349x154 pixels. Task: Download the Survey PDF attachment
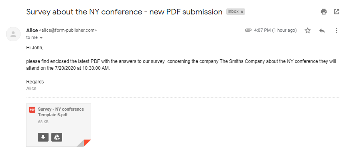[43, 137]
